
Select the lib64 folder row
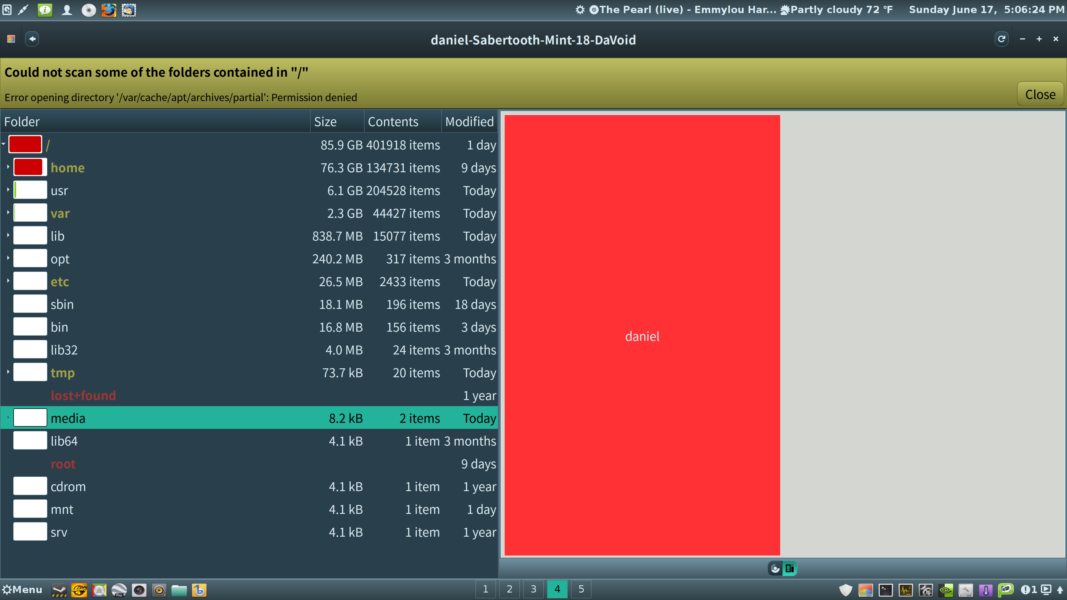pos(248,441)
